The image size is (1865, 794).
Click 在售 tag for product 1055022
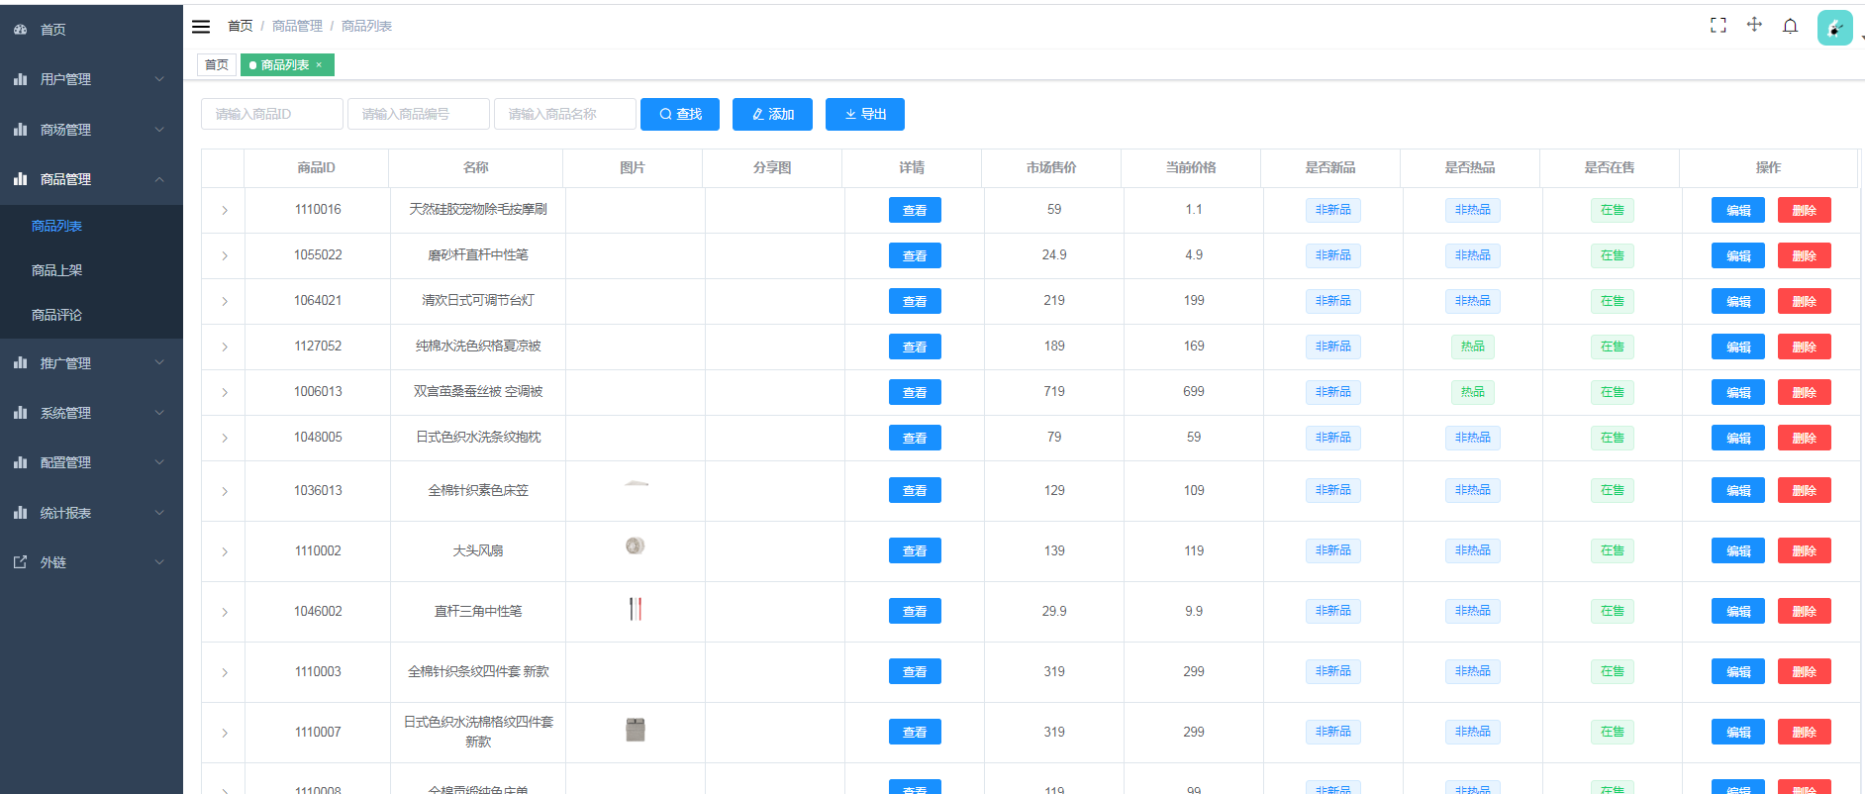(x=1613, y=255)
